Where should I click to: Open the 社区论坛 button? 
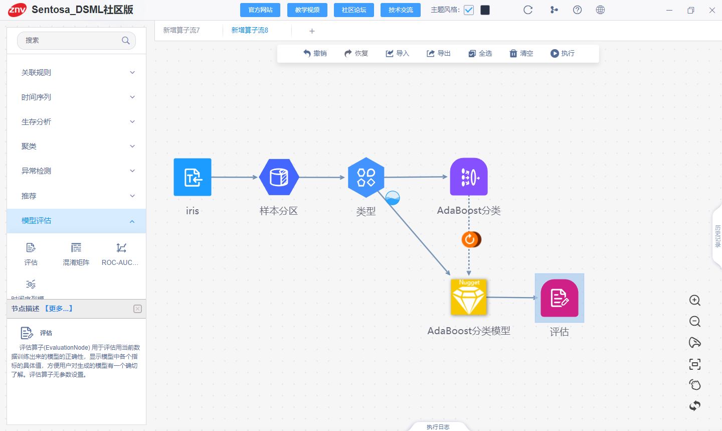coord(354,10)
